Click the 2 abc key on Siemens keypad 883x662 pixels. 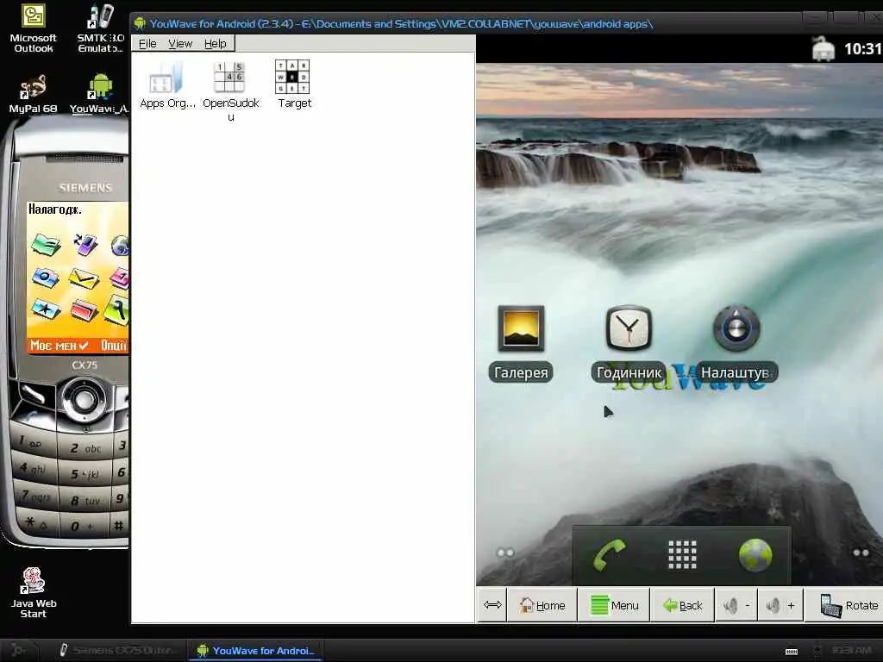pos(85,448)
